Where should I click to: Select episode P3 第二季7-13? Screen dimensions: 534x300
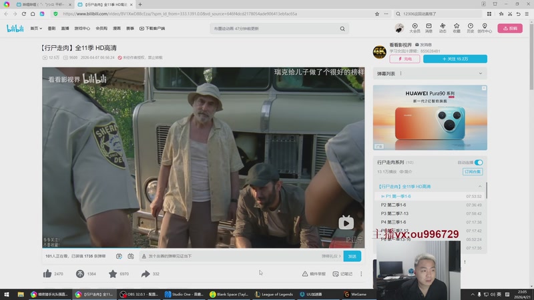pos(431,213)
